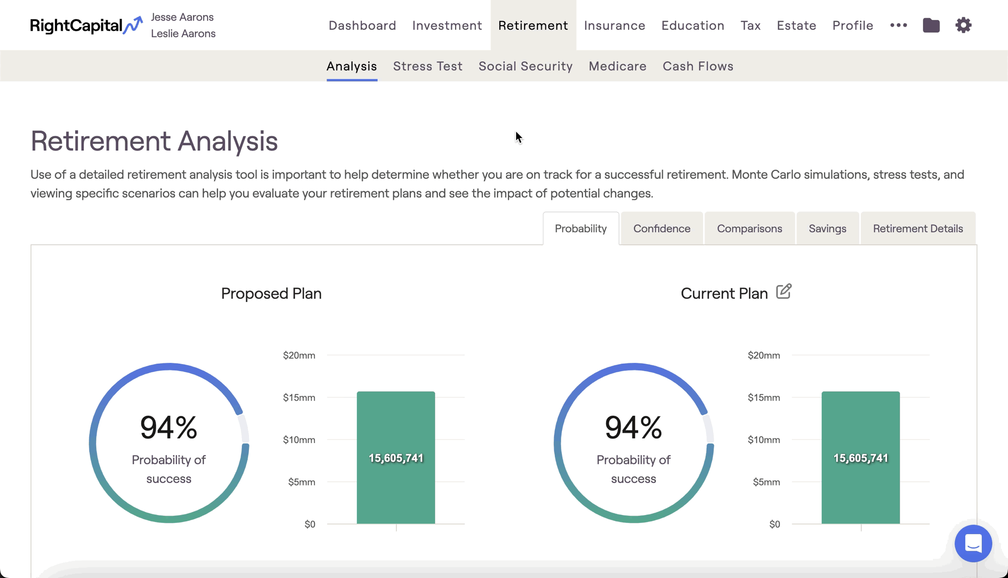Switch to the Confidence tab

(661, 229)
